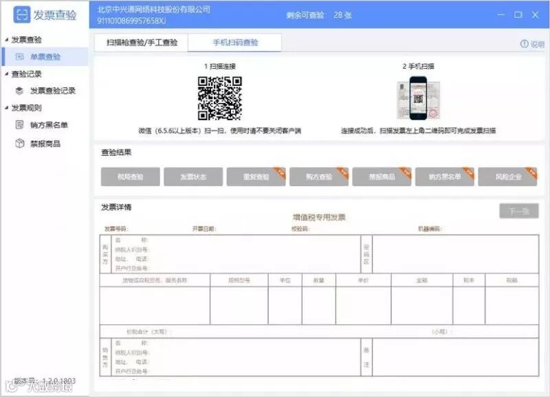Click the 发票查验 app logo icon
This screenshot has width=550, height=397.
[22, 14]
